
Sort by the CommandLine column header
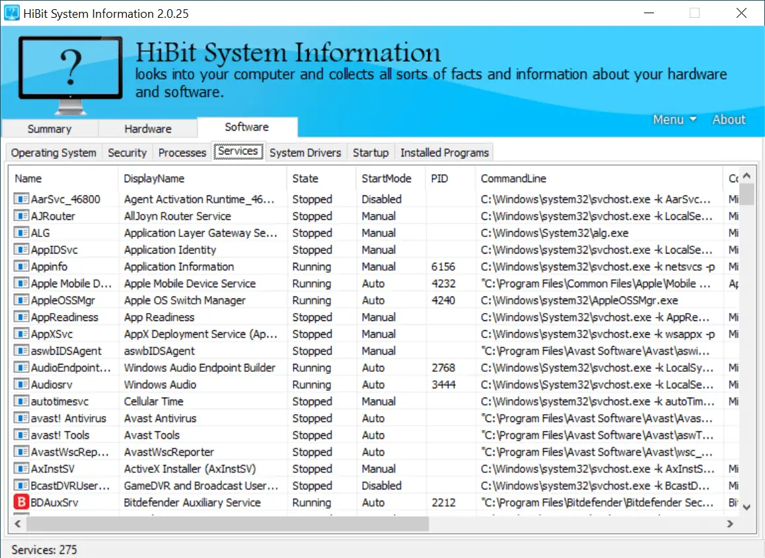point(599,178)
